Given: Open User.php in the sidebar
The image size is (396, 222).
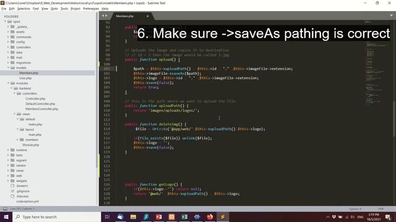Looking at the screenshot, I should [25, 78].
